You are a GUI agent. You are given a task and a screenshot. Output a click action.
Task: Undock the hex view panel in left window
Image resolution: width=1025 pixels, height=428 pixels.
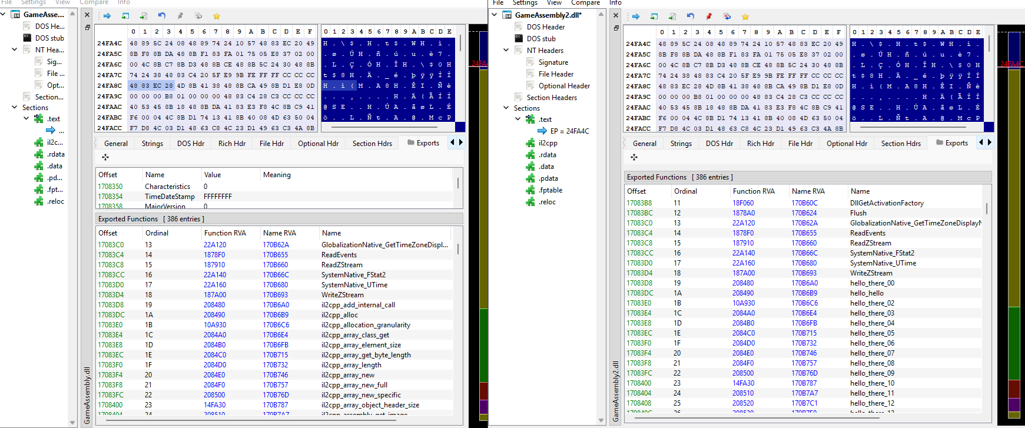87,27
